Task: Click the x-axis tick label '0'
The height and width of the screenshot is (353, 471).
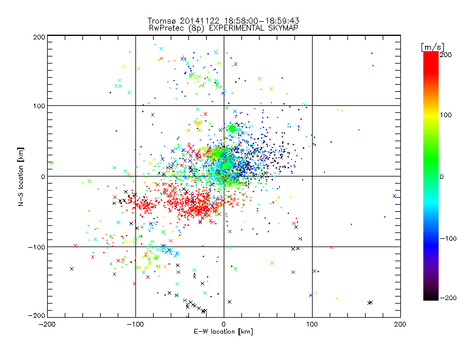Action: tap(224, 324)
